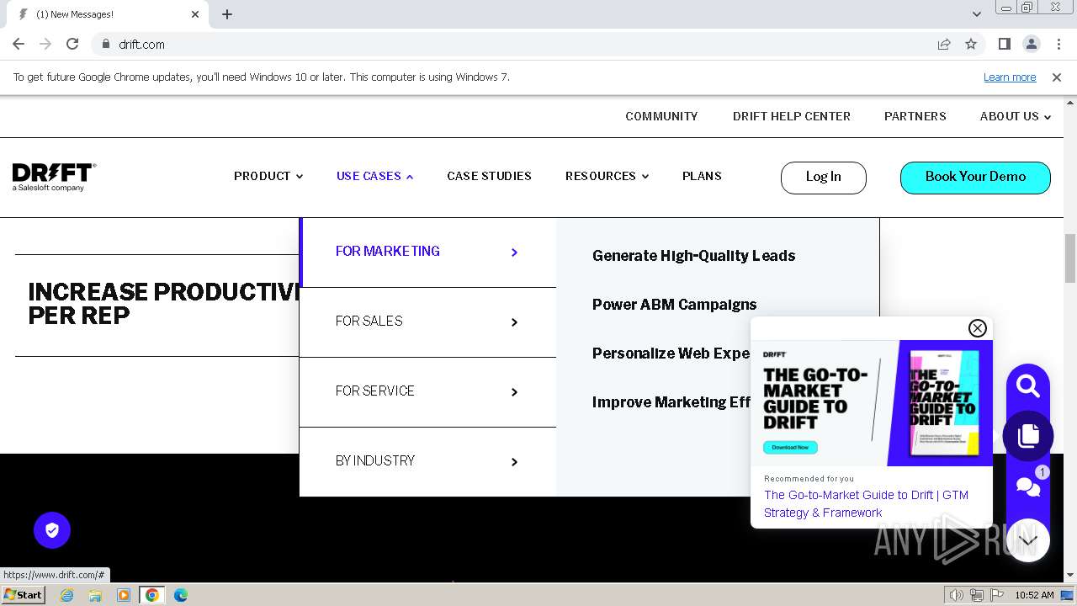Go forward in browser history
Image resolution: width=1077 pixels, height=606 pixels.
pos(45,44)
